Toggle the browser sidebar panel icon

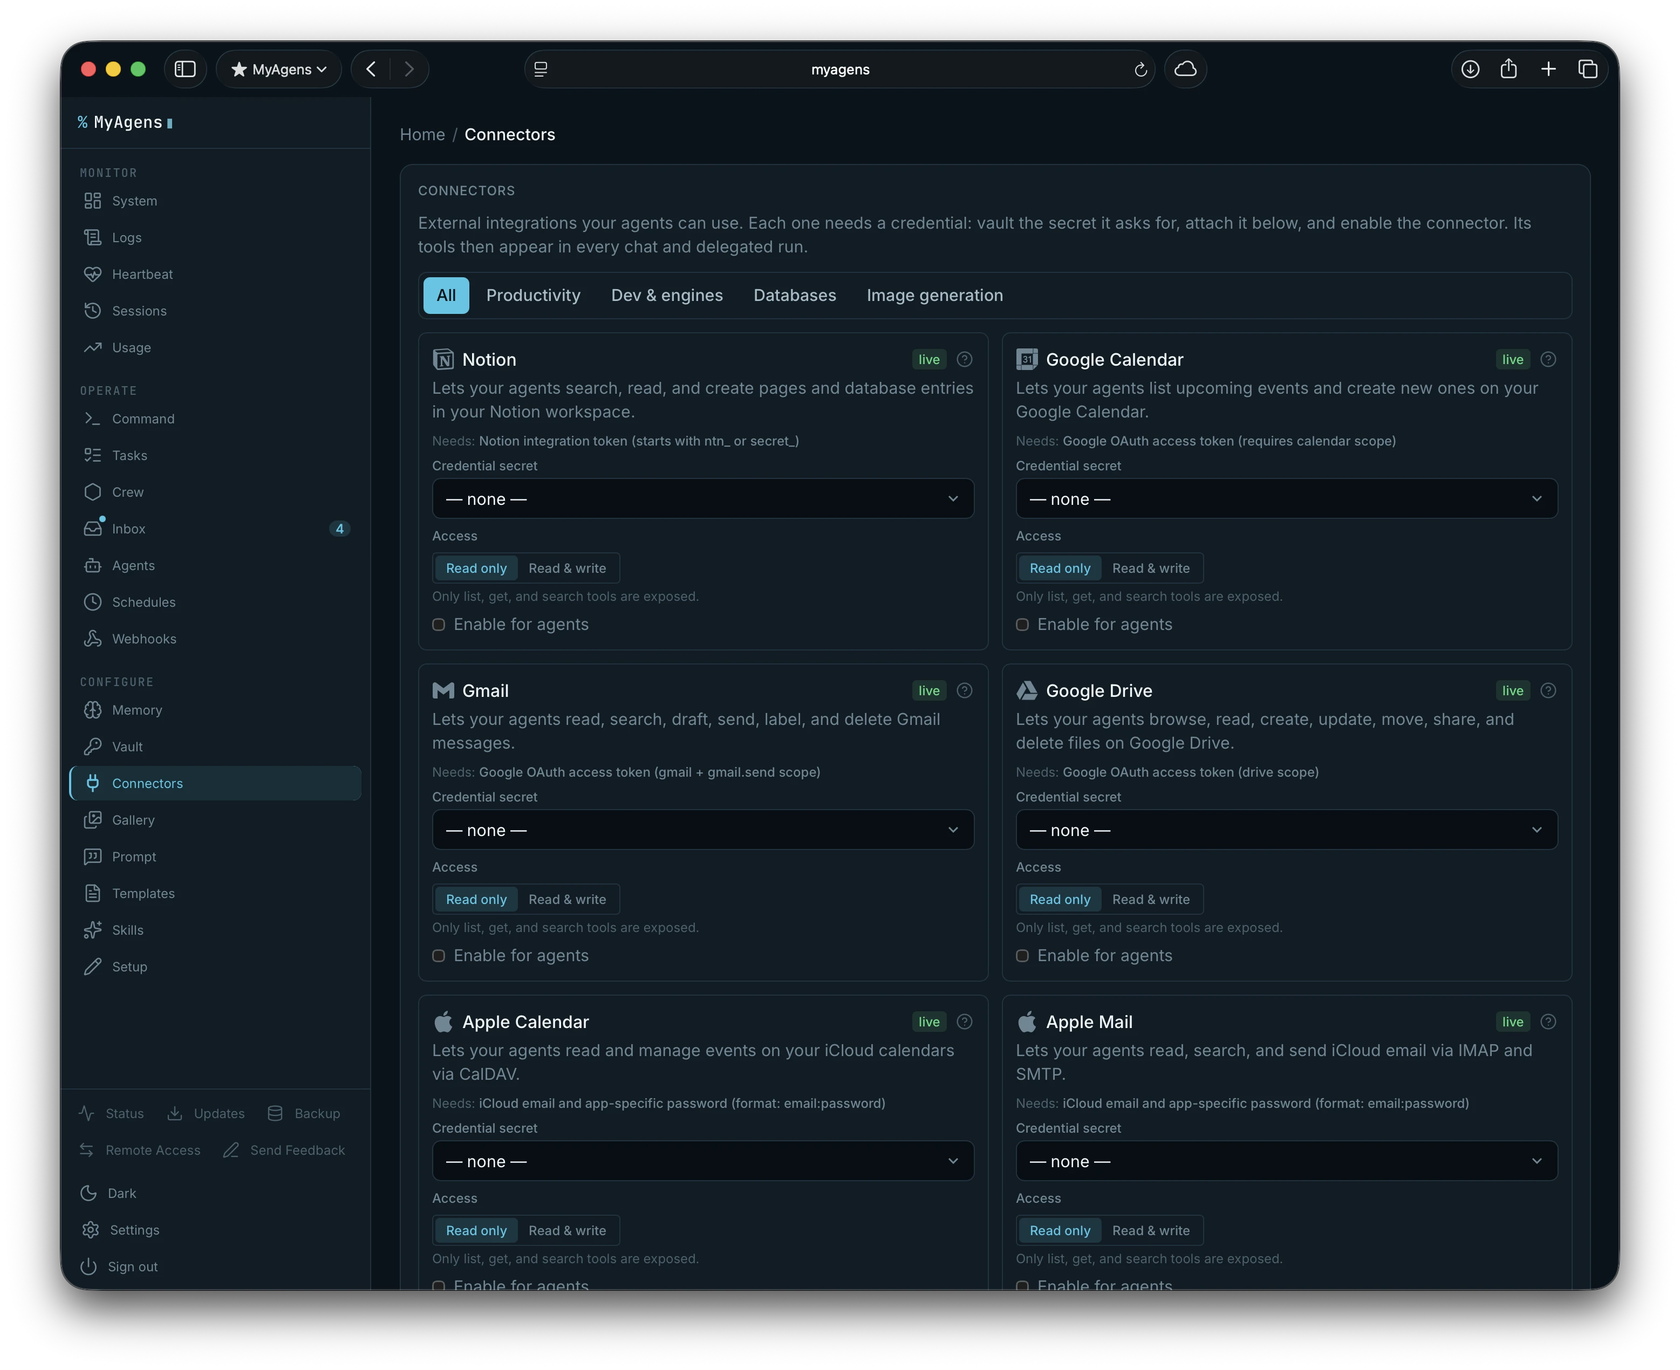click(185, 70)
